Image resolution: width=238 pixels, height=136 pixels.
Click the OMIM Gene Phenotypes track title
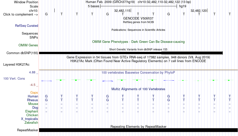138,42
